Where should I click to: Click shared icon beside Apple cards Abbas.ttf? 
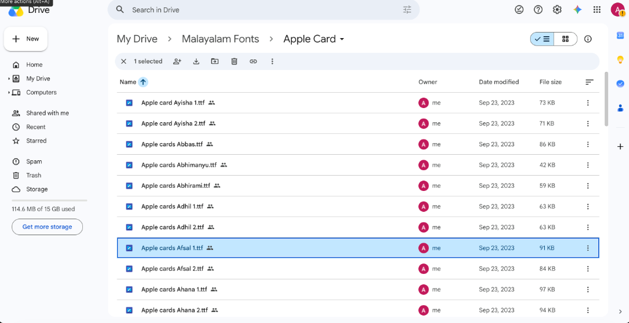tap(209, 144)
